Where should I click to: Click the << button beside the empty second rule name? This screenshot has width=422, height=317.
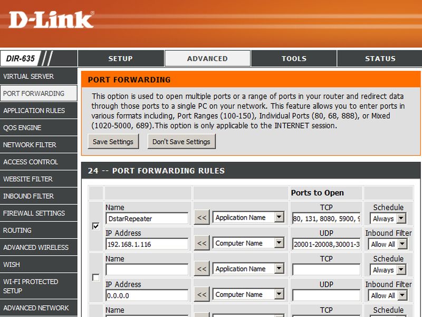click(202, 269)
